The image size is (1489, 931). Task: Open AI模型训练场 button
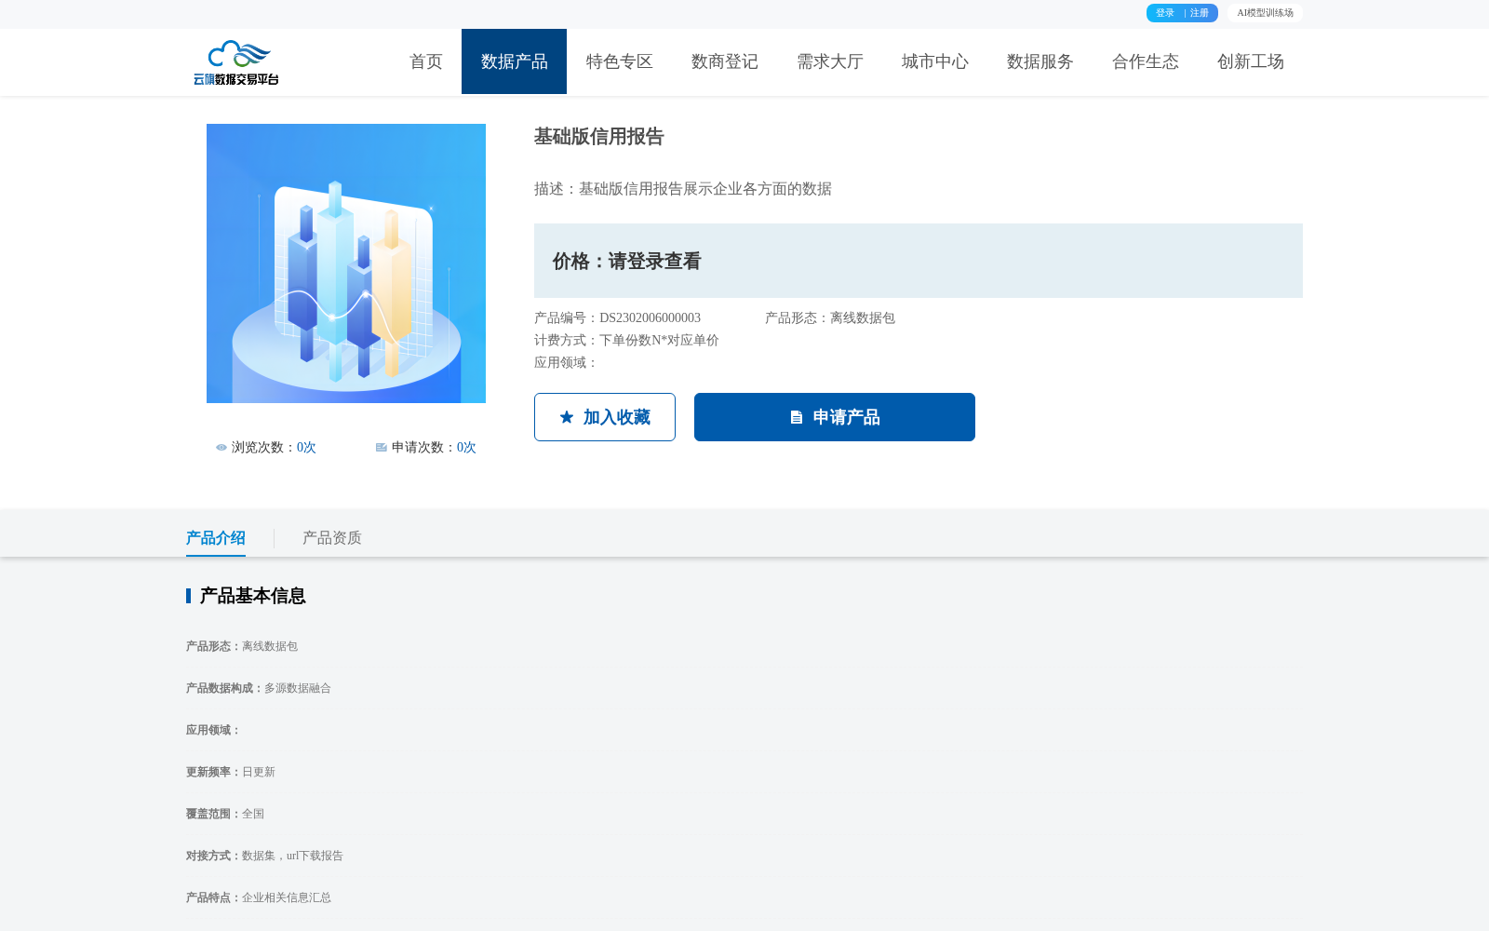coord(1265,13)
